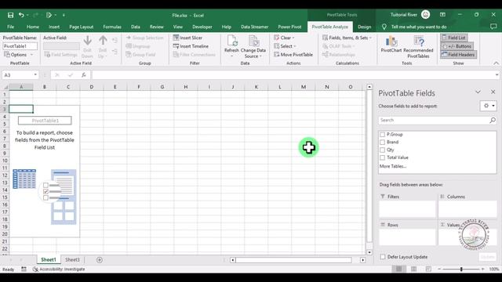Insert a Slicer

tap(187, 38)
